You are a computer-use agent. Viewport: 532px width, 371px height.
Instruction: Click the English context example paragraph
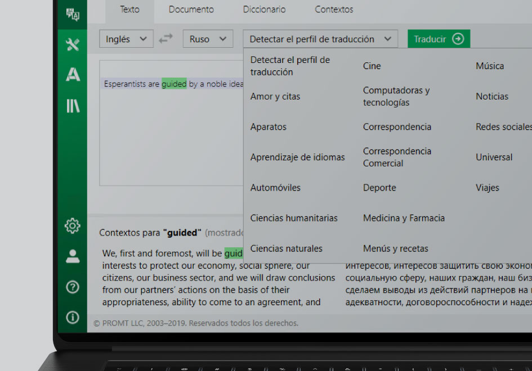[x=218, y=278]
